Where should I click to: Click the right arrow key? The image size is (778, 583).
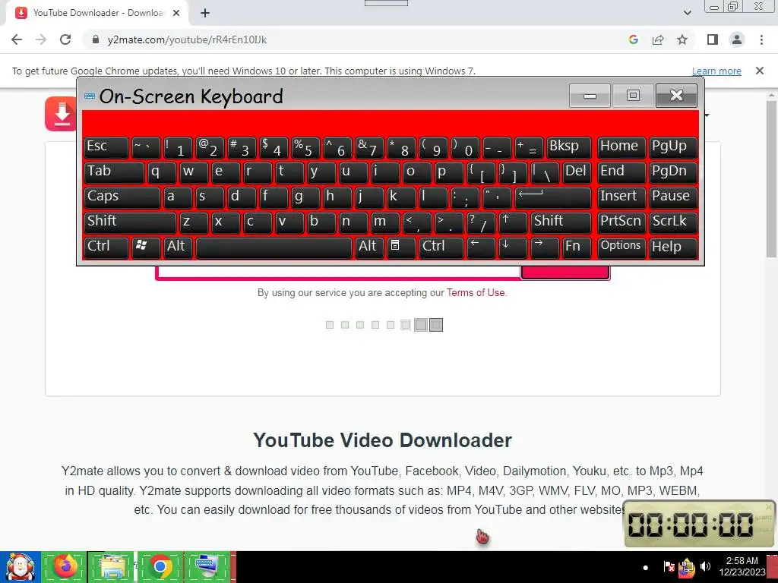pyautogui.click(x=545, y=247)
